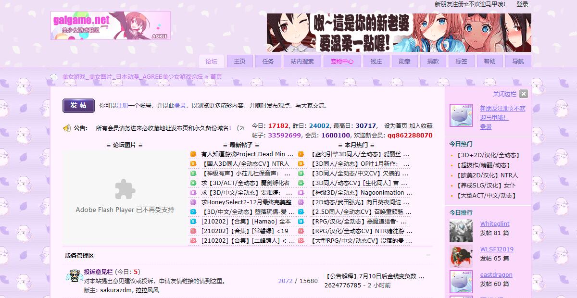Open moderator 拉拉风风 profile
This screenshot has width=577, height=298.
[x=147, y=290]
